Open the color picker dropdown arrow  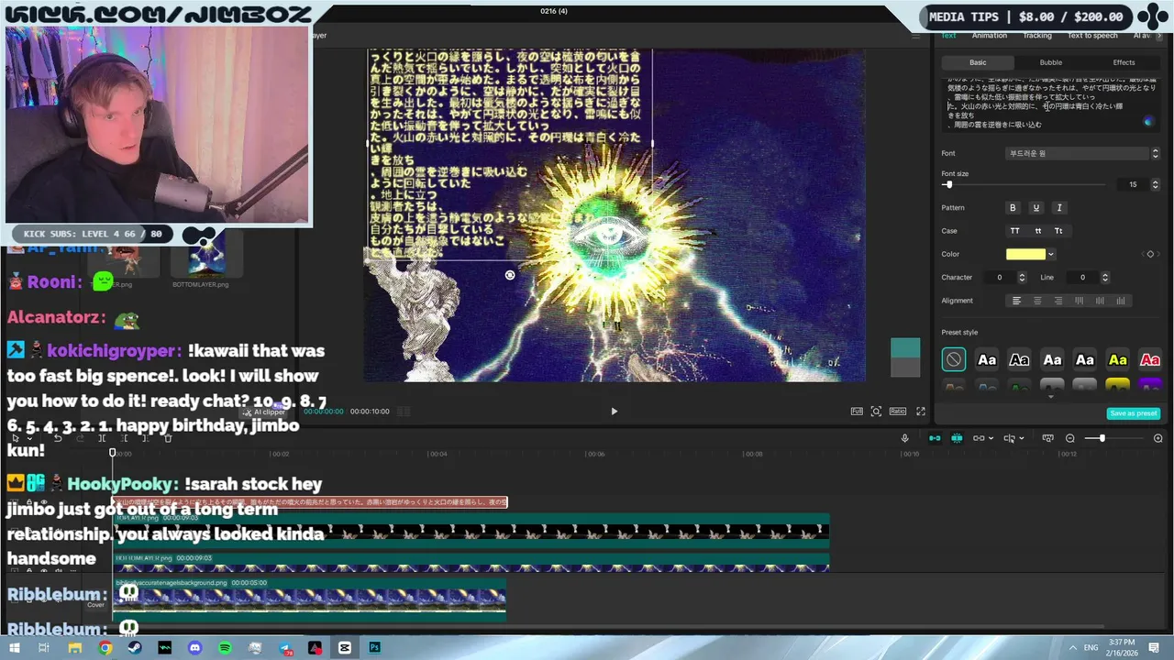click(1051, 255)
